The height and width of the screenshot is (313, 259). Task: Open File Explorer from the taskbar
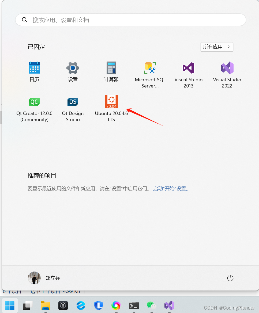pyautogui.click(x=46, y=306)
